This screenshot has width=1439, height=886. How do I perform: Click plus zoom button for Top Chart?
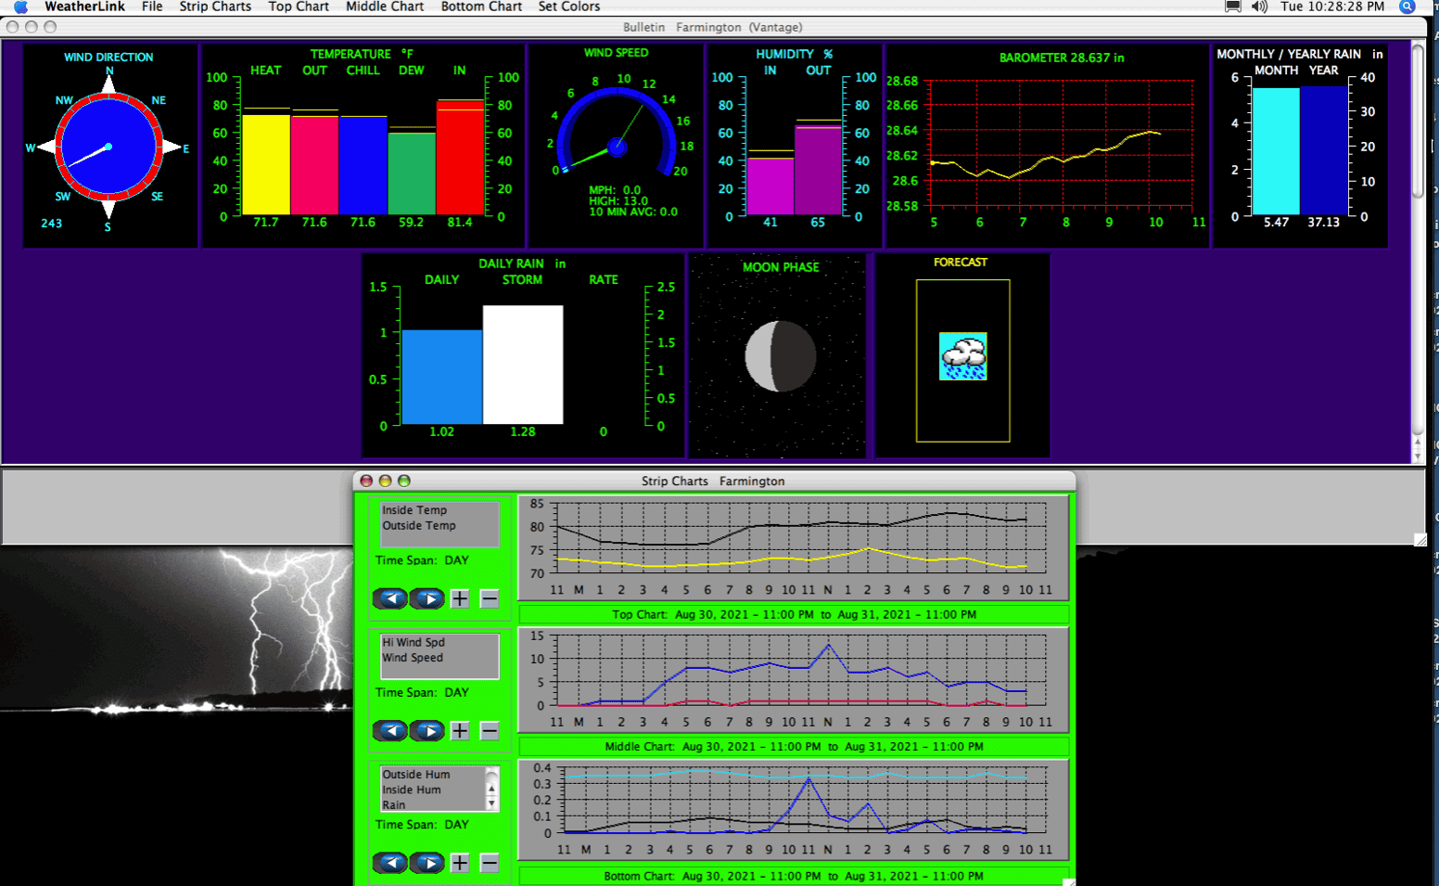pos(460,598)
